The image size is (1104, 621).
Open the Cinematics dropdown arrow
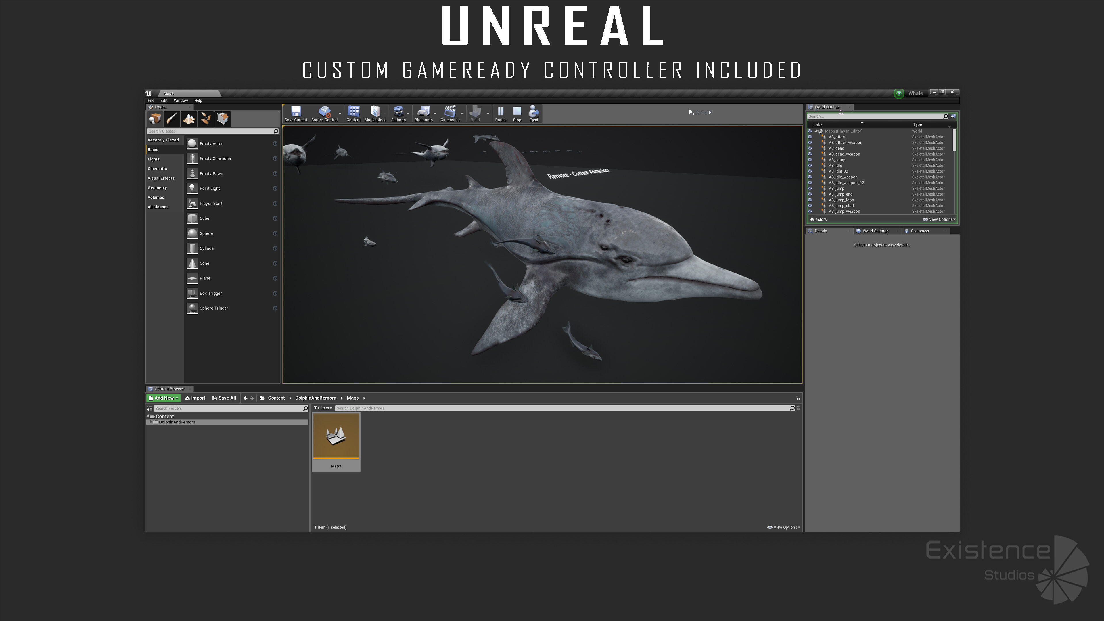click(462, 114)
